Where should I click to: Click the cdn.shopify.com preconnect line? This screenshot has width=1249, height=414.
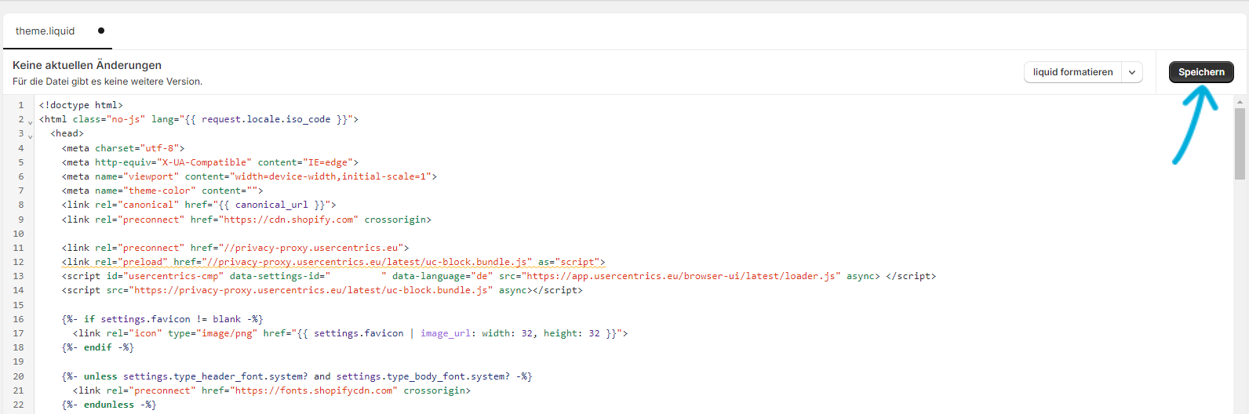(x=246, y=220)
